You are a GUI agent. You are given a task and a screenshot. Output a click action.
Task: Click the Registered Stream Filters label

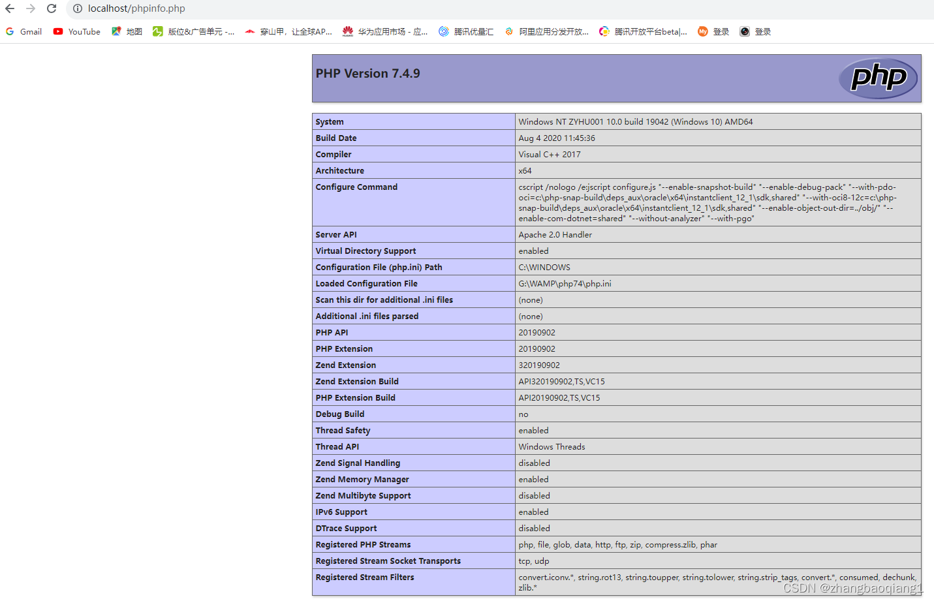[x=365, y=578]
